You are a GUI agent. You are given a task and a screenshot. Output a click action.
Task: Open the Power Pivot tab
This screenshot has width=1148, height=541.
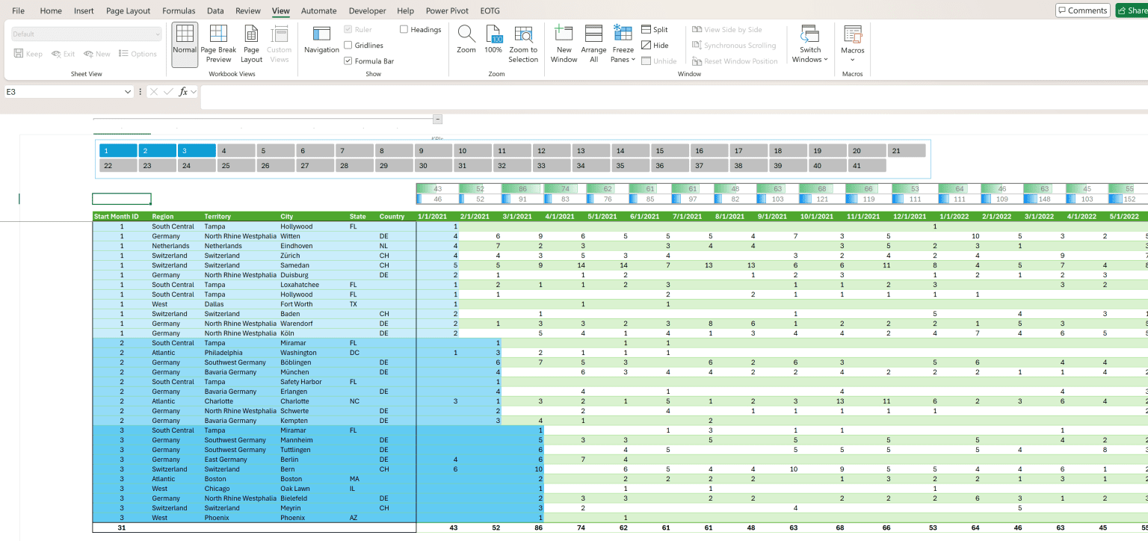(x=448, y=10)
